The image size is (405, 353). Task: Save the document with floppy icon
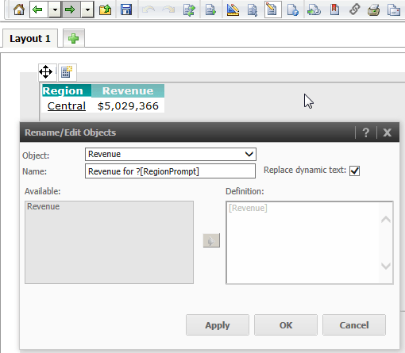click(x=126, y=10)
